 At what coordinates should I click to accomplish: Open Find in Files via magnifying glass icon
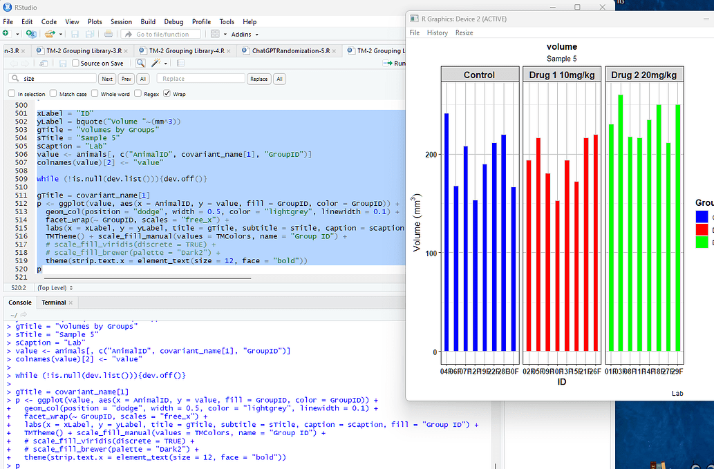140,63
